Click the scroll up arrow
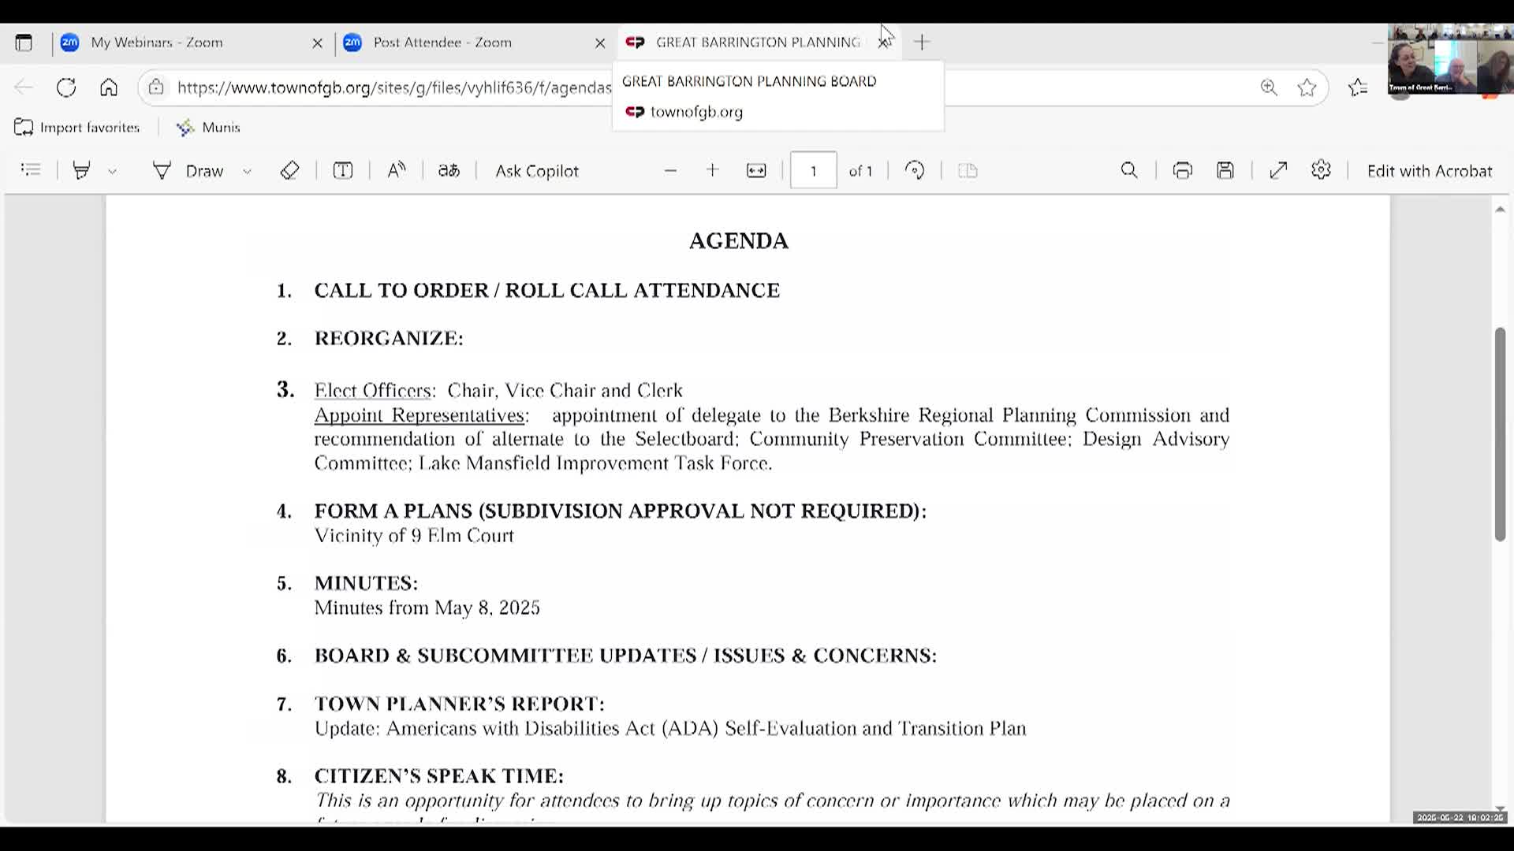1514x851 pixels. pyautogui.click(x=1500, y=210)
